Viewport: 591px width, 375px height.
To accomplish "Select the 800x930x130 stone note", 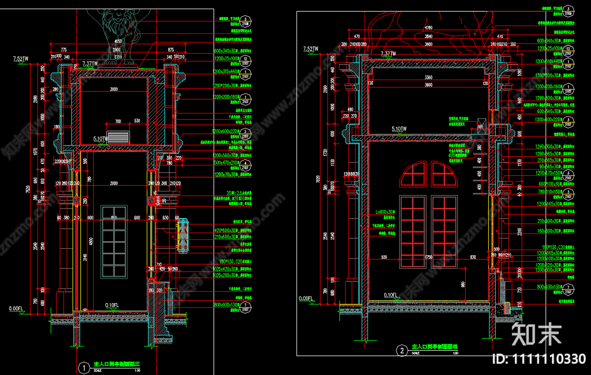I will 227,304.
